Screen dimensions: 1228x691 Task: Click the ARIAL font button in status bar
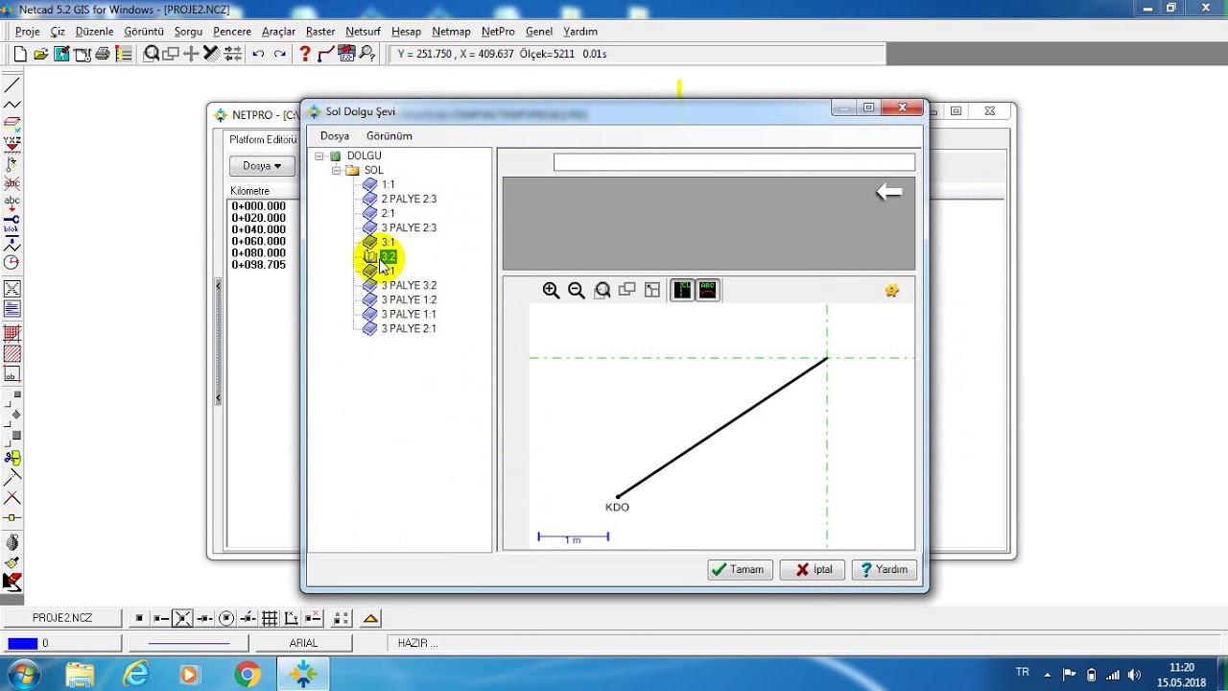coord(303,643)
